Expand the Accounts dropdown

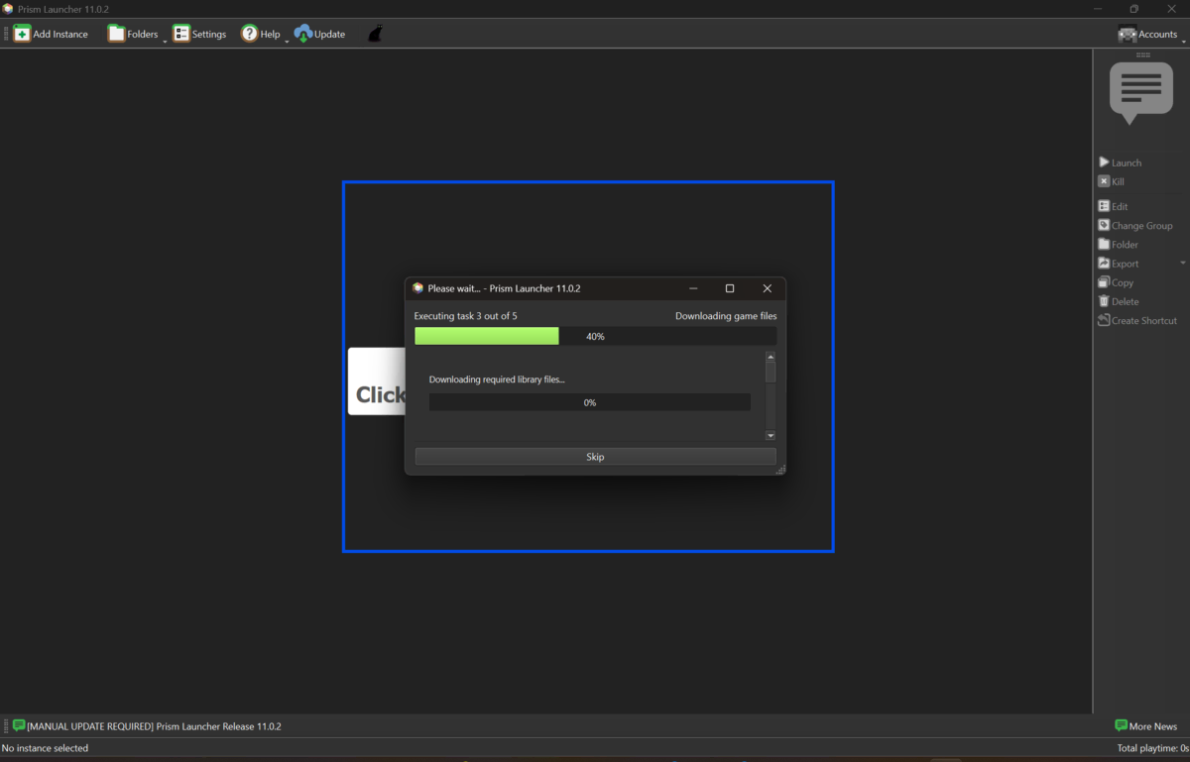click(x=1183, y=40)
